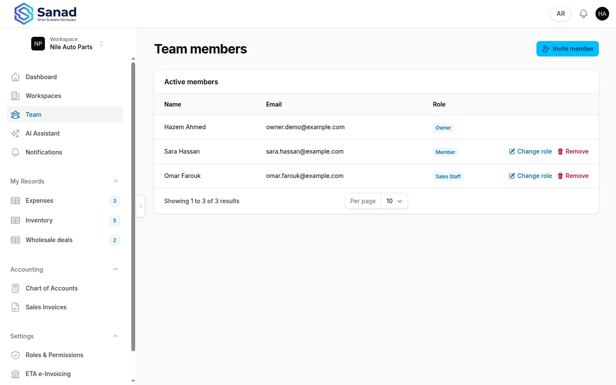This screenshot has width=616, height=385.
Task: Click the Chart of Accounts calculator icon
Action: click(x=15, y=288)
